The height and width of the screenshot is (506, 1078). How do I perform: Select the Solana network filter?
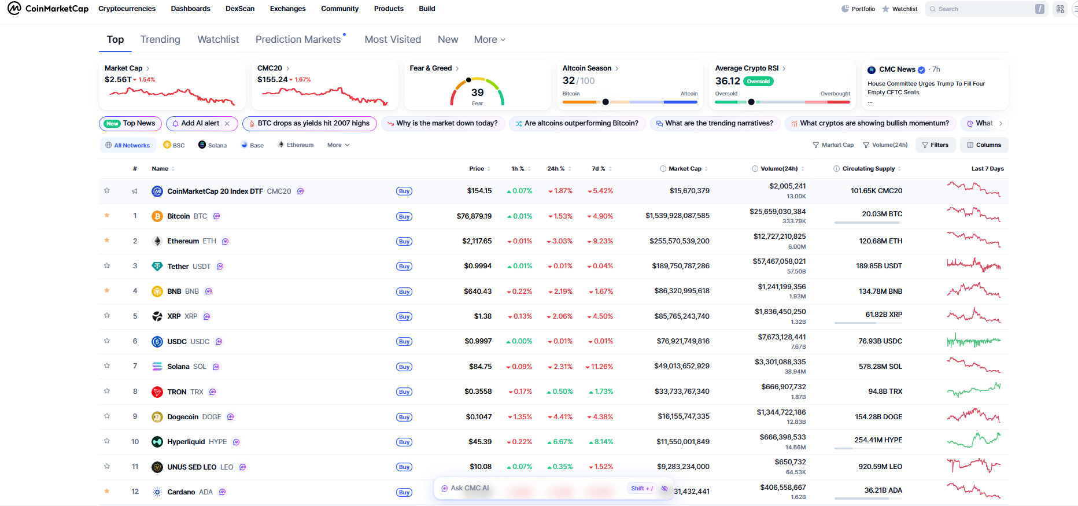coord(213,145)
